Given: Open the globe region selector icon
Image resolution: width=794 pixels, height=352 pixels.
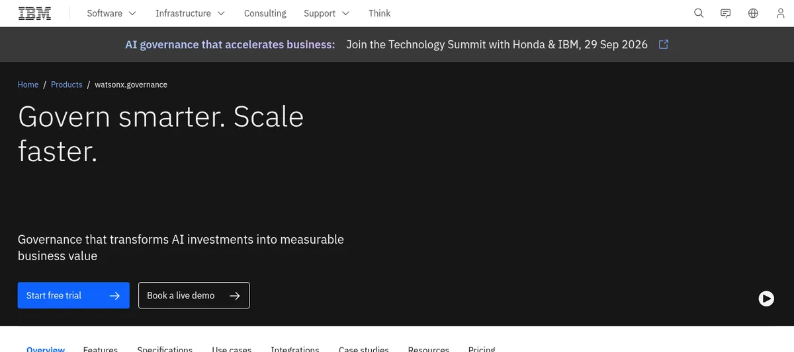Looking at the screenshot, I should (753, 13).
